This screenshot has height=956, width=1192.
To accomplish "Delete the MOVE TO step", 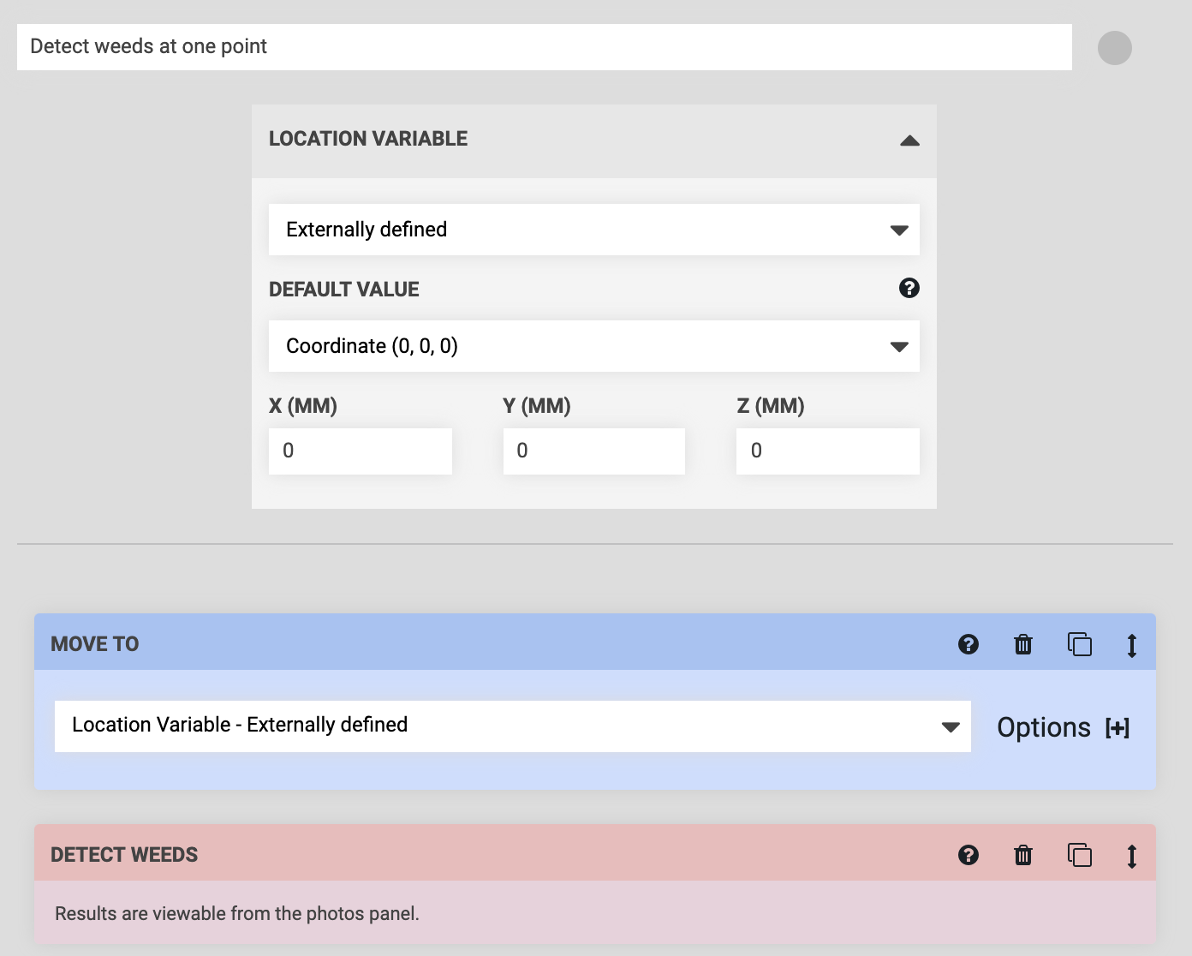I will [1023, 644].
